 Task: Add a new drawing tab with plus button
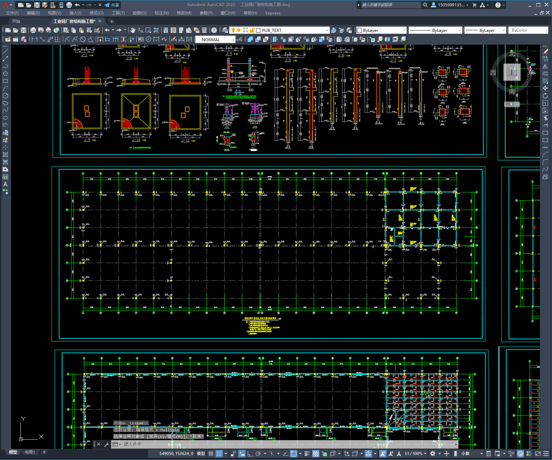[x=112, y=21]
